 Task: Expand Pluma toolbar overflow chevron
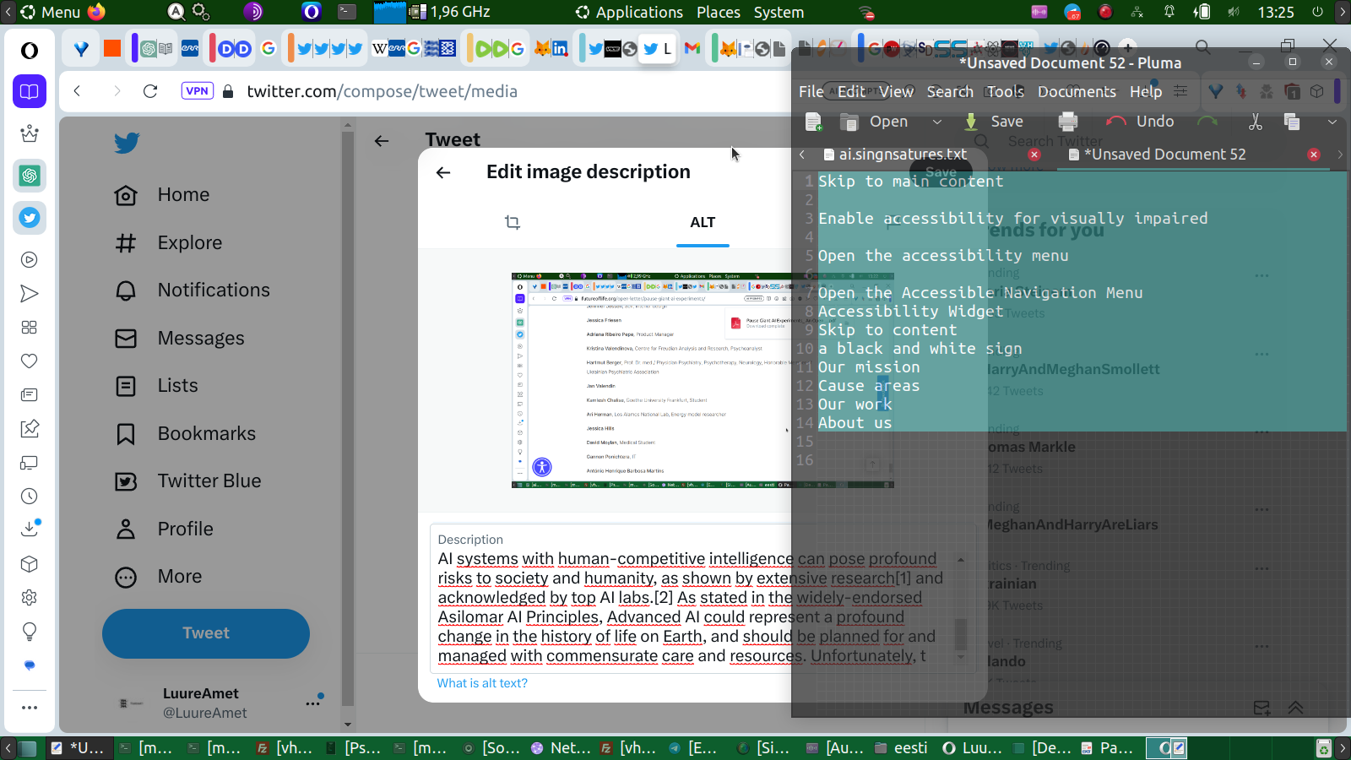pyautogui.click(x=1332, y=122)
